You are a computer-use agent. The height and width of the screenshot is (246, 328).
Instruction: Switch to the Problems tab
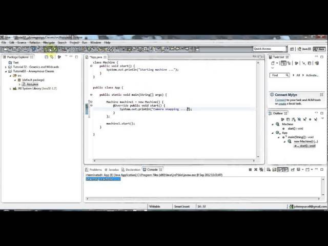[x=93, y=170]
